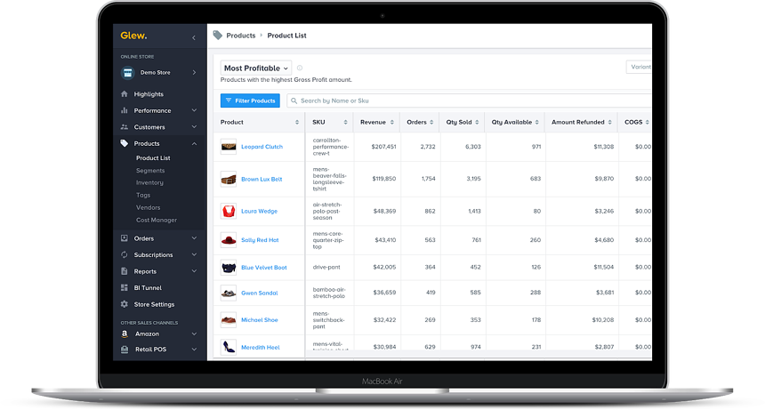Click the BI Tunnel grid icon
Viewport: 765px width, 410px height.
pos(125,287)
